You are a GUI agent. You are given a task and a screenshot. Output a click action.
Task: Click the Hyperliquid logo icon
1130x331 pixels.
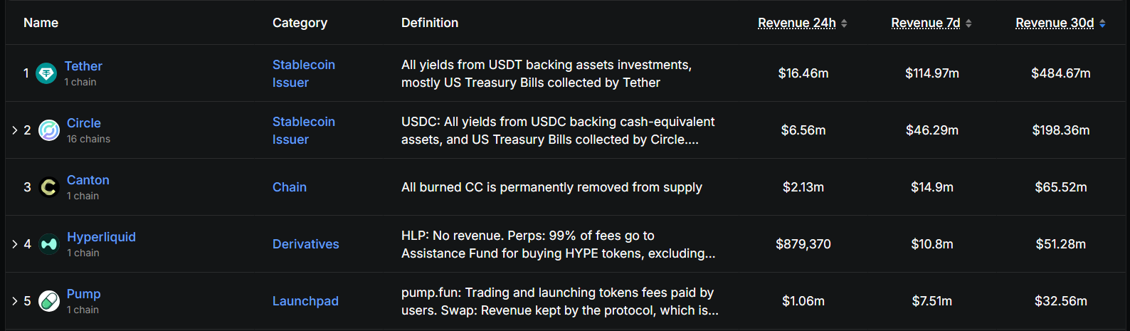[x=48, y=244]
